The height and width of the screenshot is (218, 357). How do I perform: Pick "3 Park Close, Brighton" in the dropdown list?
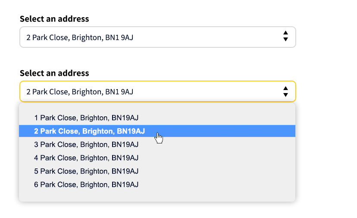pos(86,144)
